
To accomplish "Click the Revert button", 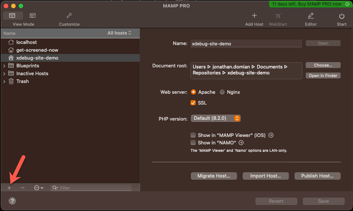I will click(276, 201).
